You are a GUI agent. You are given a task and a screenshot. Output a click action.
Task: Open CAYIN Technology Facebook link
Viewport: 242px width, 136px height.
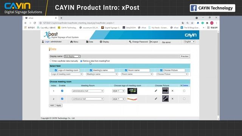213,8
